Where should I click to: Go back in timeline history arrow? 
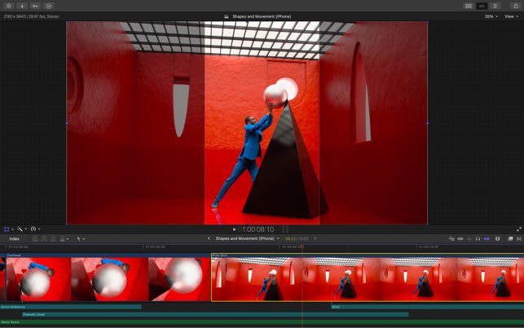209,238
